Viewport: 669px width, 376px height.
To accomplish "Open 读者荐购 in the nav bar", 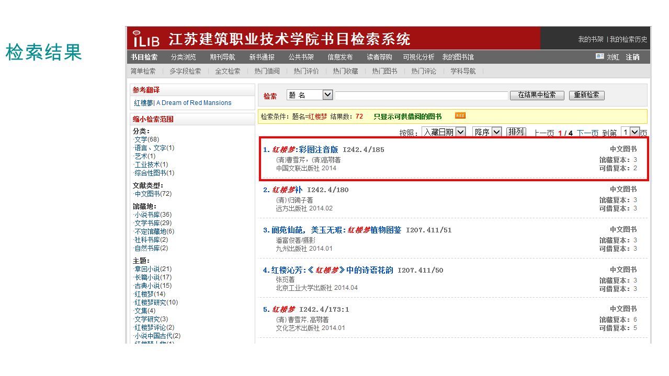I will [x=379, y=57].
